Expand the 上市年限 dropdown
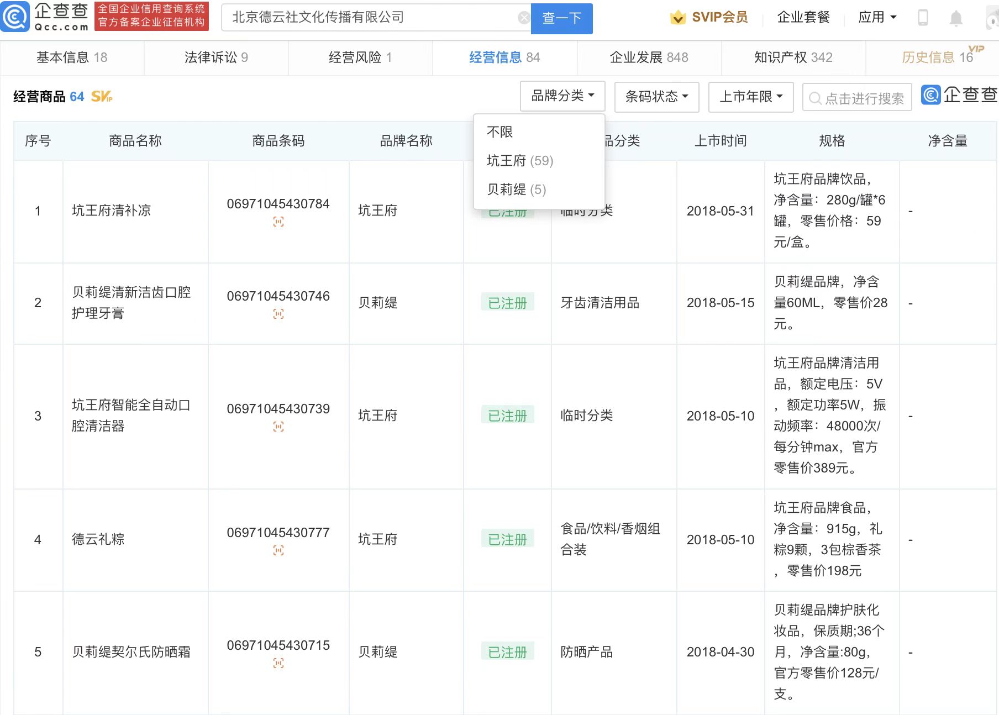Screen dimensions: 999x715 pos(751,97)
